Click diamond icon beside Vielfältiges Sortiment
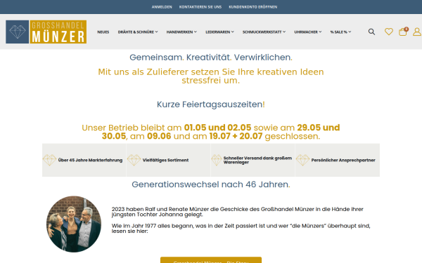This screenshot has width=422, height=263. point(134,160)
